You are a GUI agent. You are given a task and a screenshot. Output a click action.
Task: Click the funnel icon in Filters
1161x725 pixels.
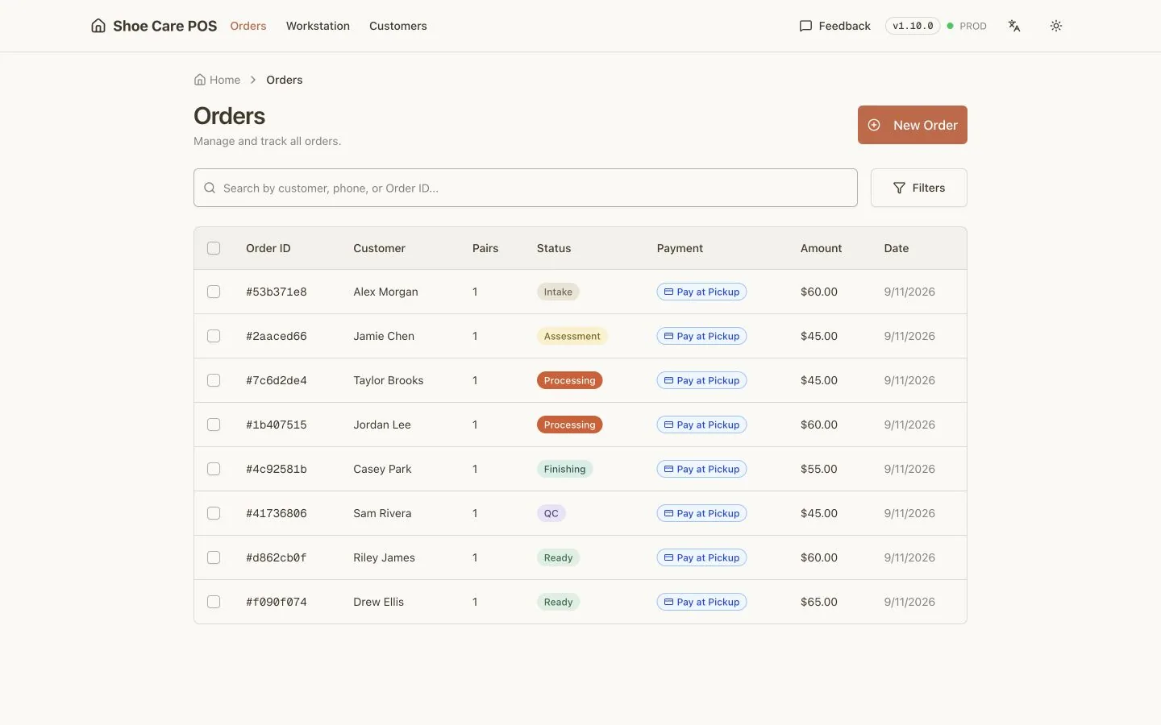tap(899, 188)
